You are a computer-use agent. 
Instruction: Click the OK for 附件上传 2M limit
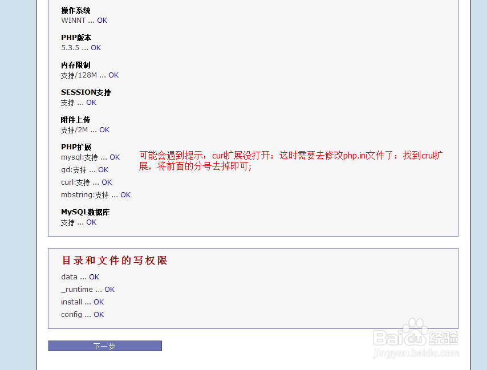coord(103,129)
